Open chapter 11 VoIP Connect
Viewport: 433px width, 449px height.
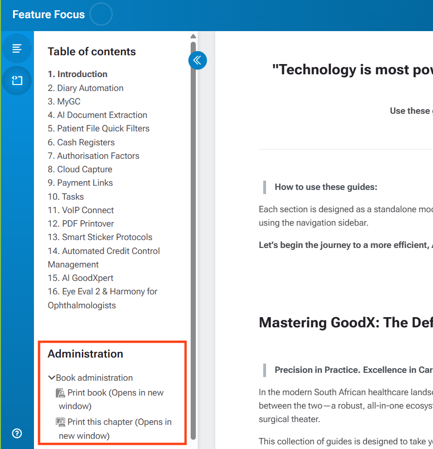pyautogui.click(x=81, y=210)
